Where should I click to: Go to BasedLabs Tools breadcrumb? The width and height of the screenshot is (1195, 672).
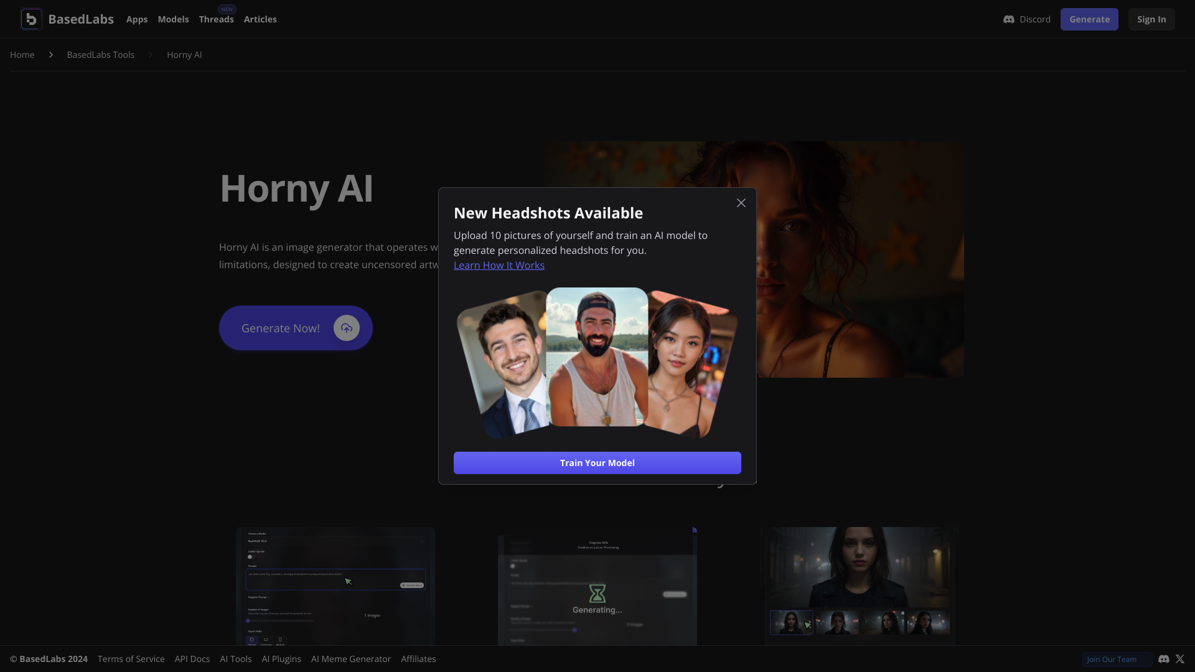click(x=101, y=55)
